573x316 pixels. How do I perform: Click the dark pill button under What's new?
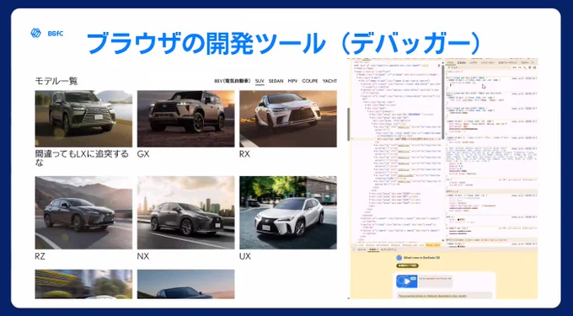point(407,265)
